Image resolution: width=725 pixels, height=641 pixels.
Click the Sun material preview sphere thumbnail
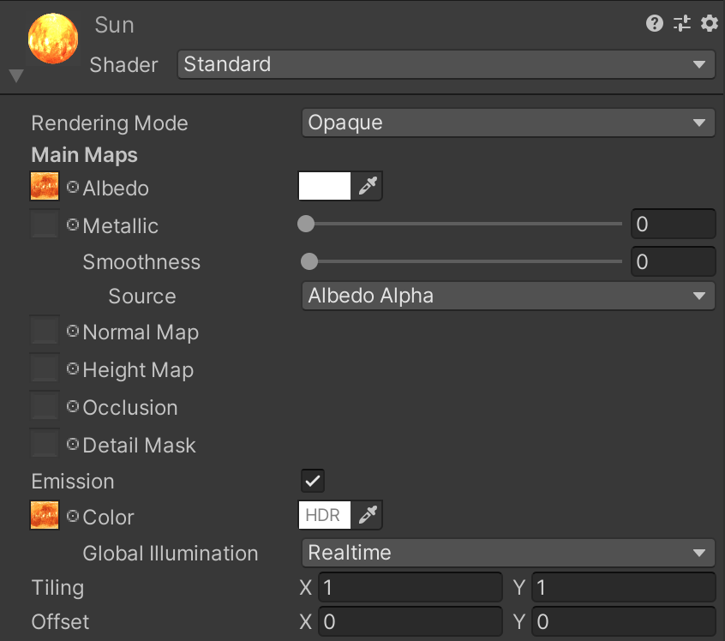(53, 39)
